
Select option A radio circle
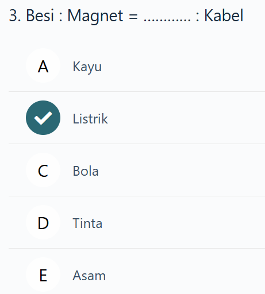click(43, 65)
